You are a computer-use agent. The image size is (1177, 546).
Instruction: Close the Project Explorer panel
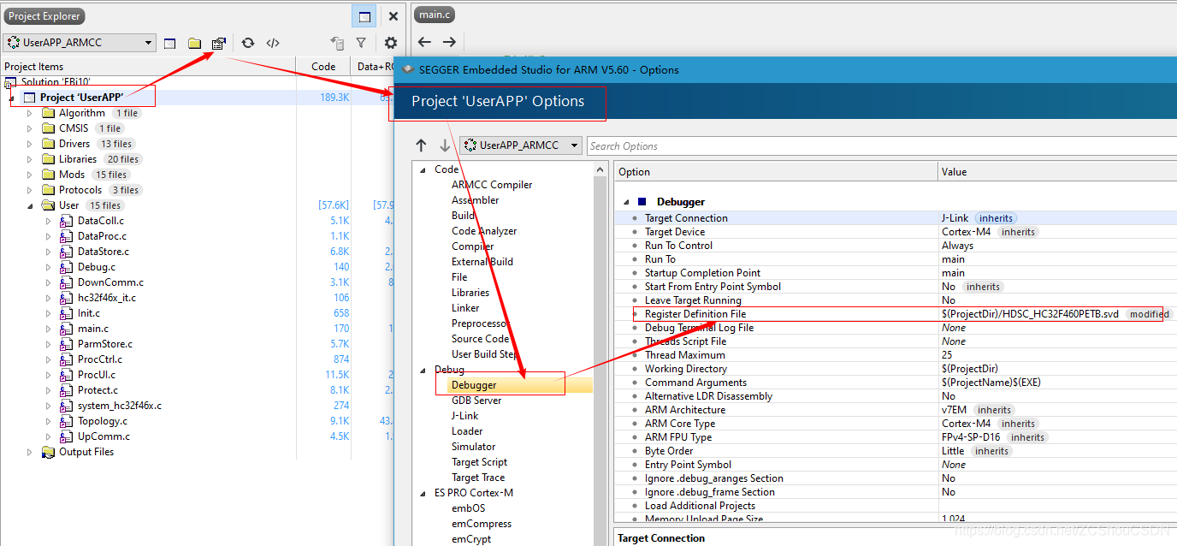(393, 16)
